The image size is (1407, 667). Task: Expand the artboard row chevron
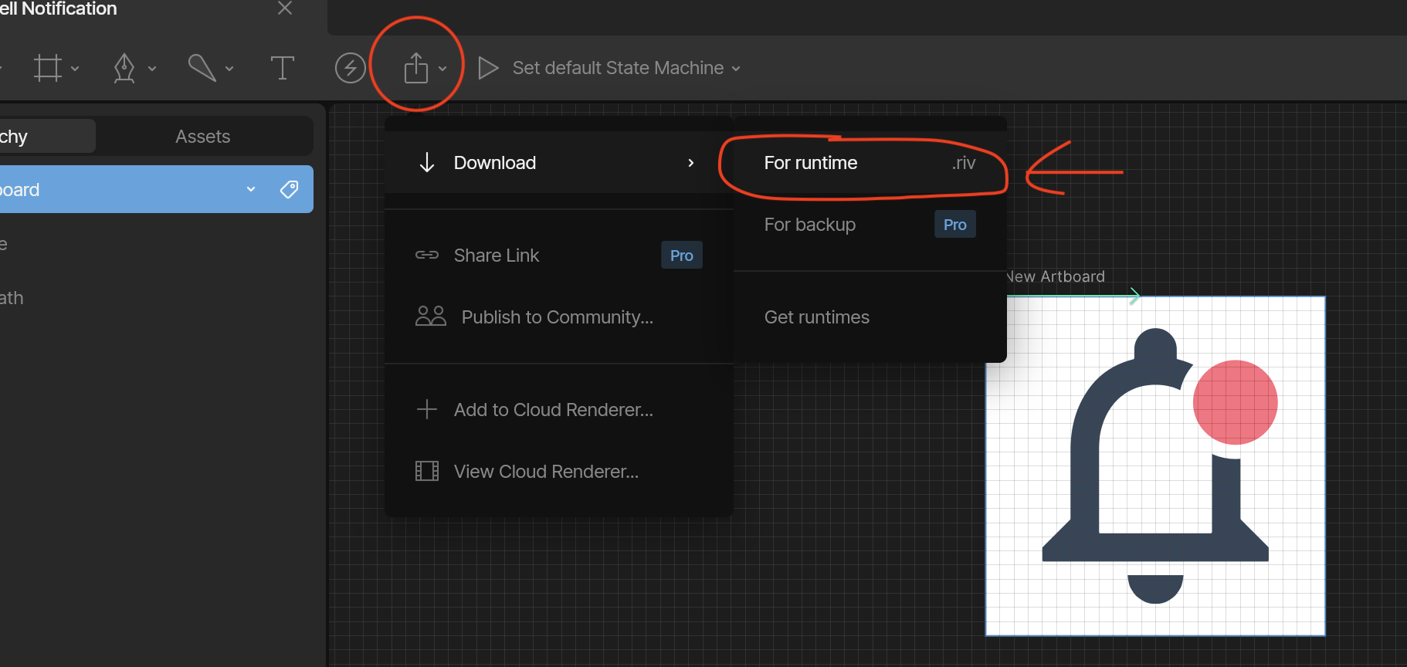(x=251, y=189)
